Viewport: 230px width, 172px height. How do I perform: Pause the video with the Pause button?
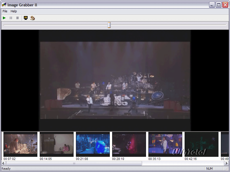tap(11, 18)
